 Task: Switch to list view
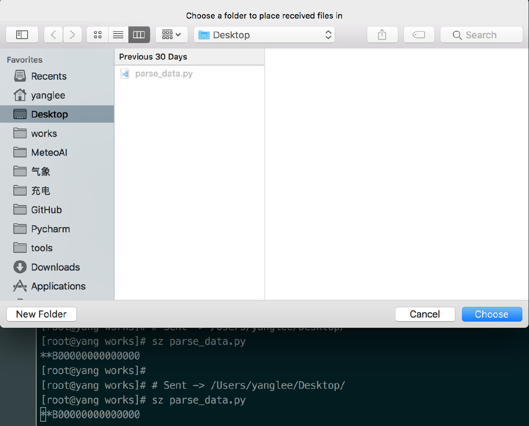118,35
